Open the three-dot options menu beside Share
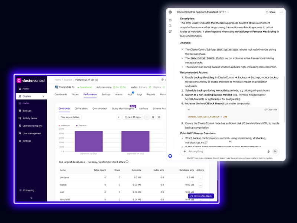Screen dimensions: 297x223 point(280,12)
